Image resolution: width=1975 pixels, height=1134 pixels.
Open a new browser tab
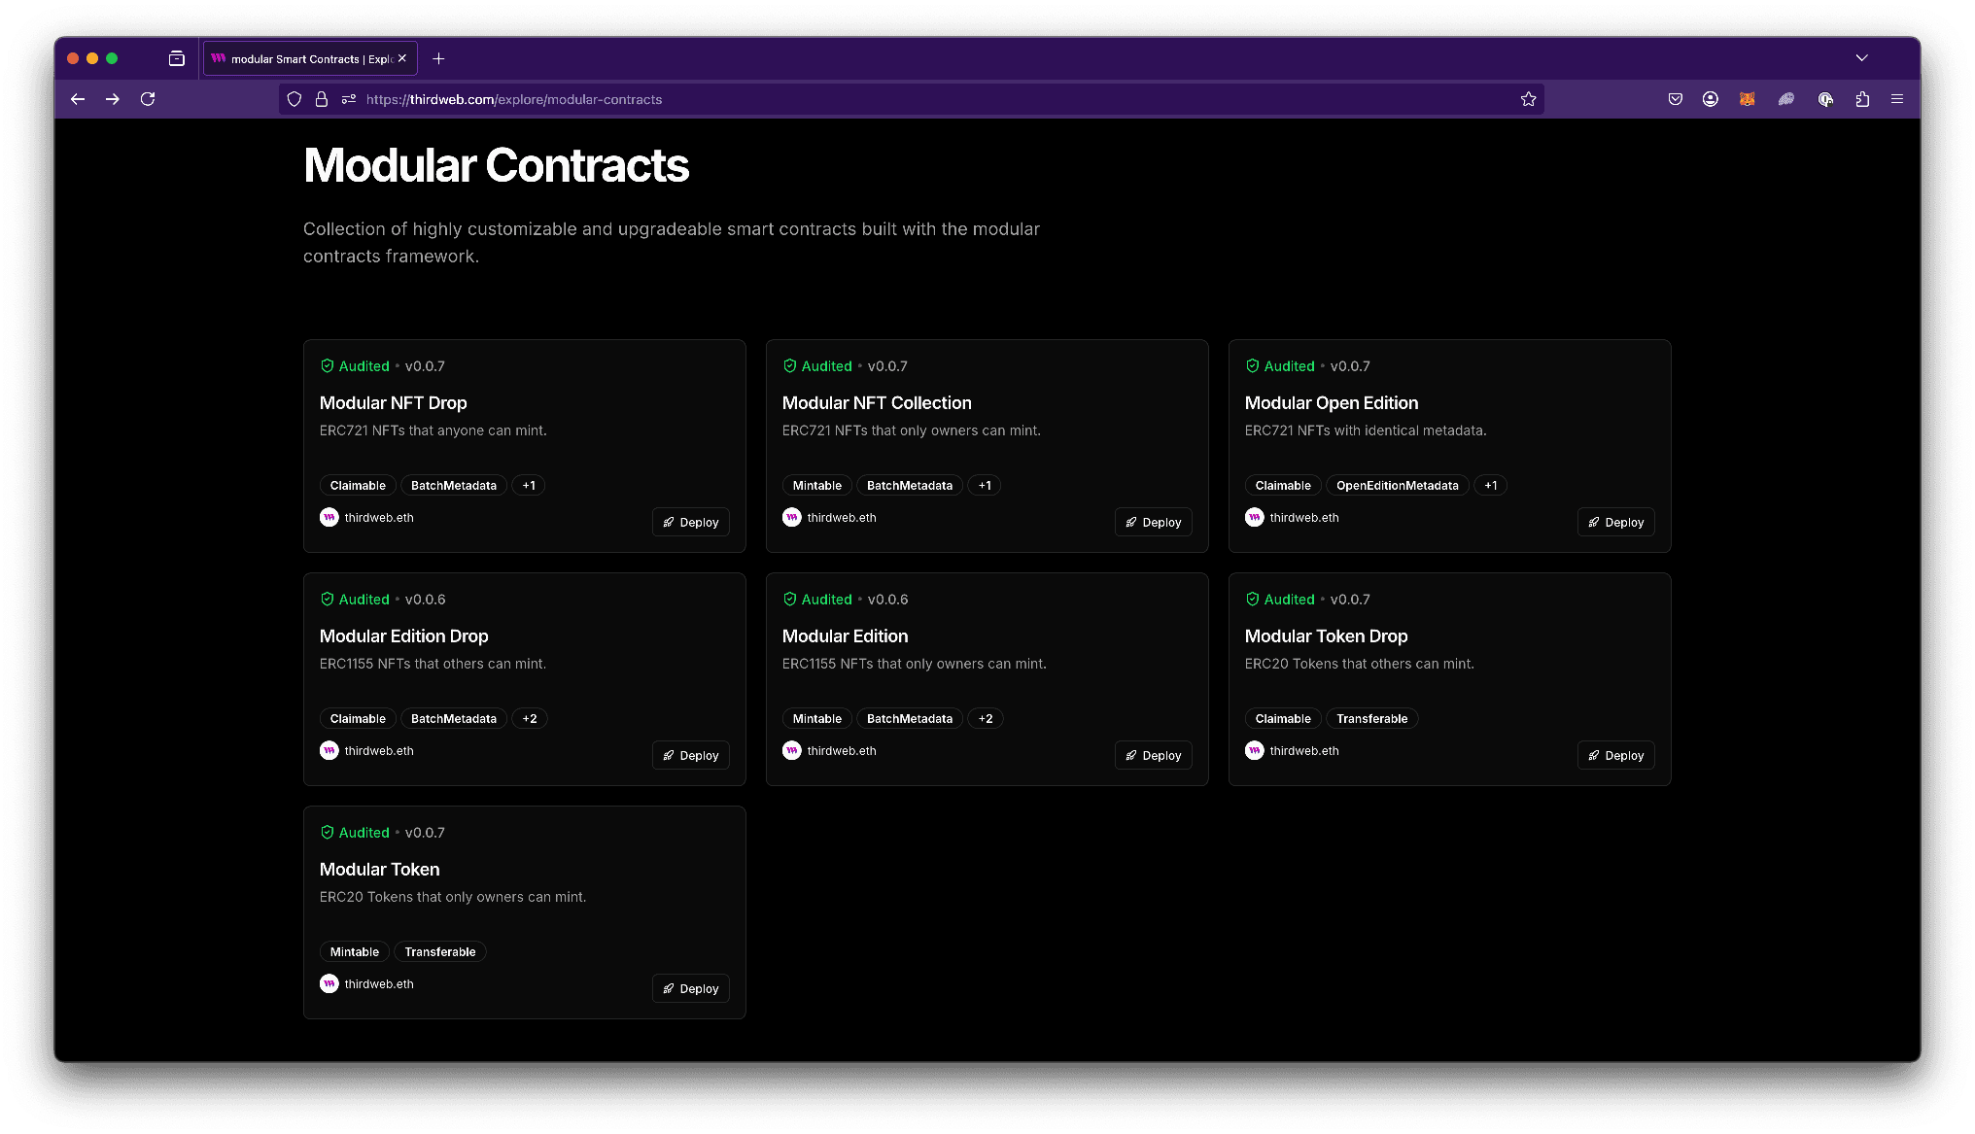pyautogui.click(x=437, y=58)
